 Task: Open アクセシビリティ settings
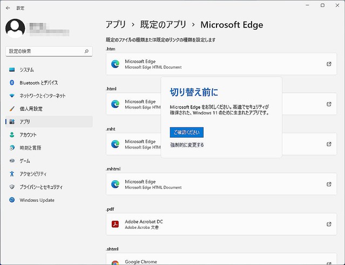49,174
